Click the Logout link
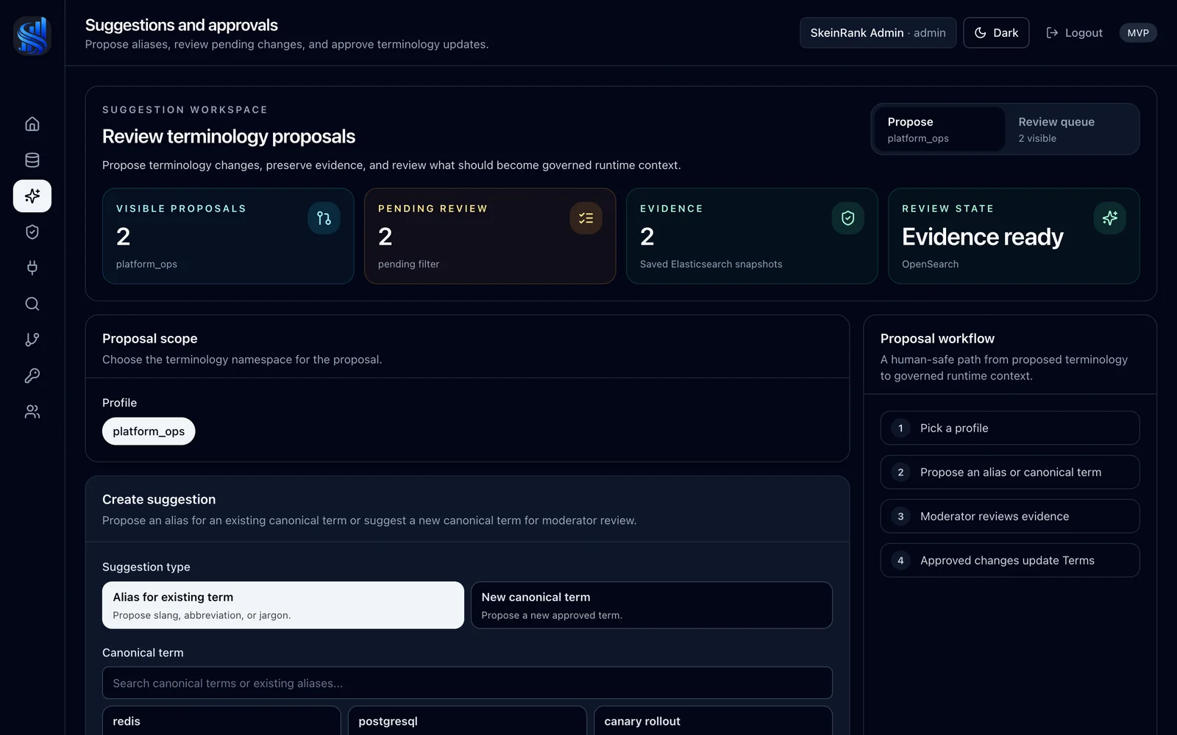This screenshot has height=735, width=1177. coord(1074,32)
